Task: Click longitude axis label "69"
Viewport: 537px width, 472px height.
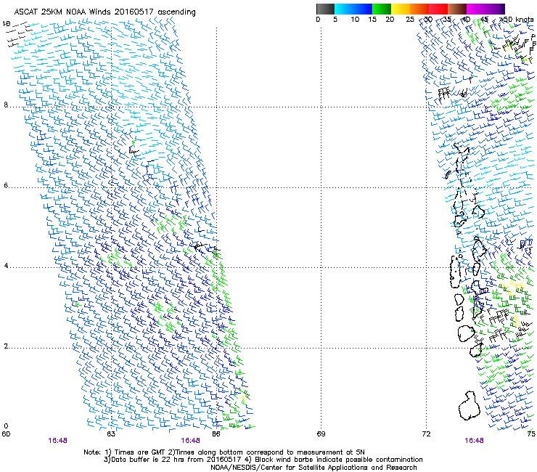Action: click(x=321, y=434)
